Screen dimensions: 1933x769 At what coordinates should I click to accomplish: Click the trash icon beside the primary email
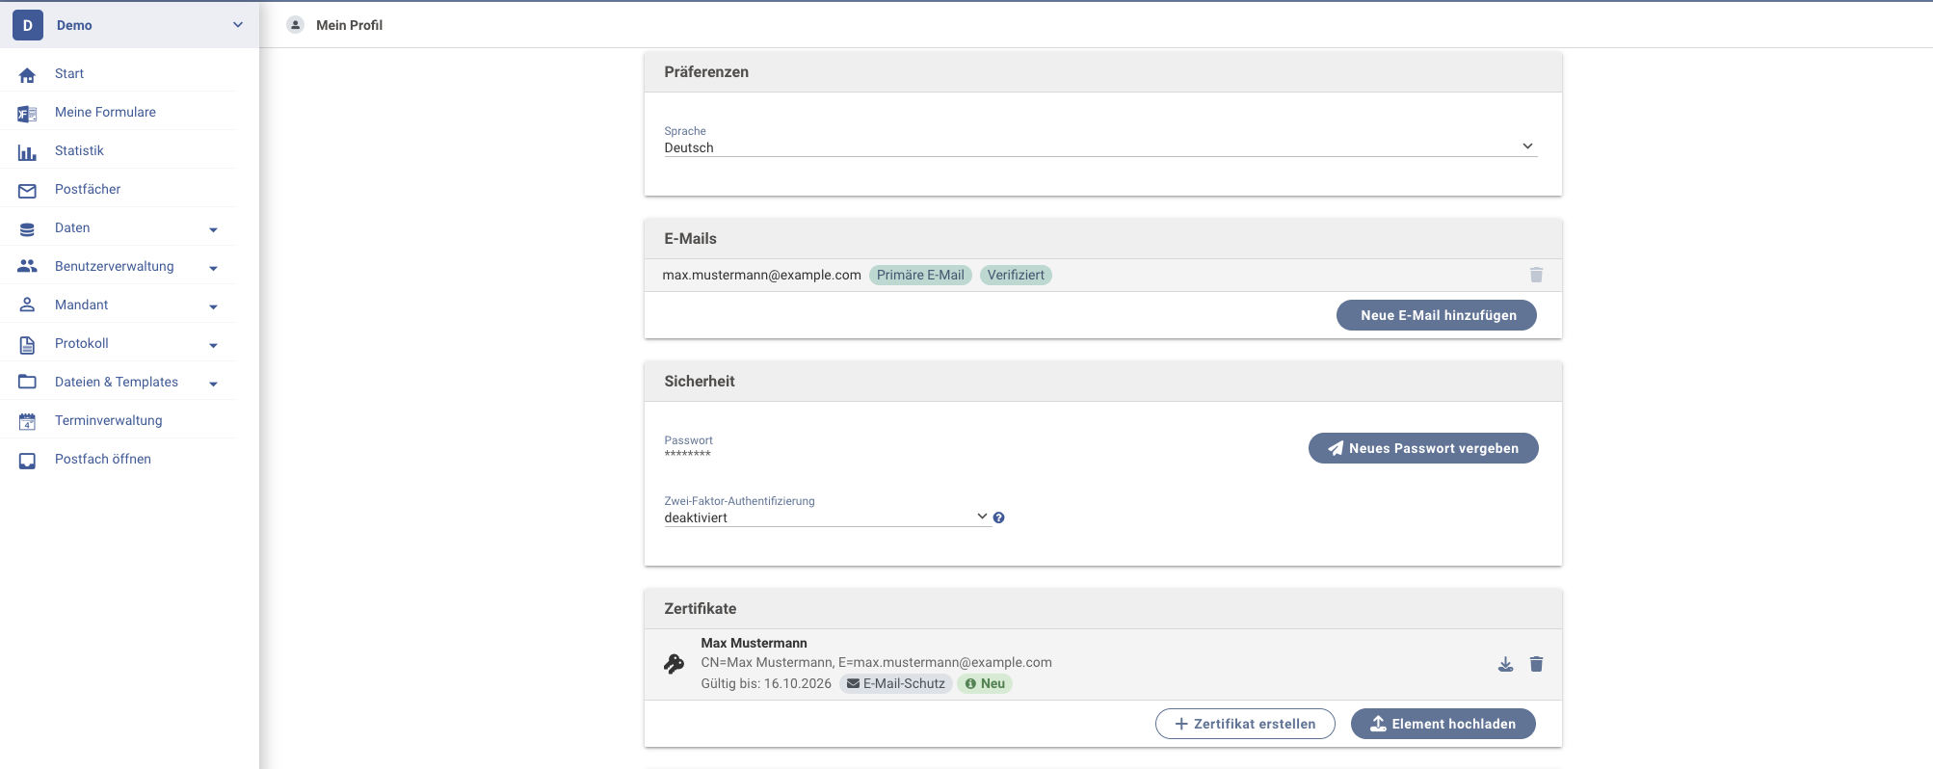click(1536, 276)
